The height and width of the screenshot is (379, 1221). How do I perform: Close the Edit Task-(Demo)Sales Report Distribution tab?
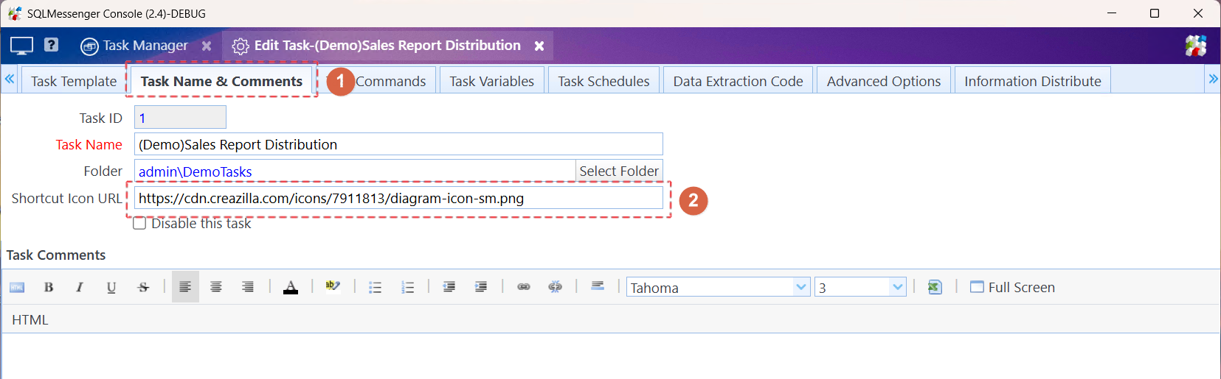pyautogui.click(x=539, y=46)
